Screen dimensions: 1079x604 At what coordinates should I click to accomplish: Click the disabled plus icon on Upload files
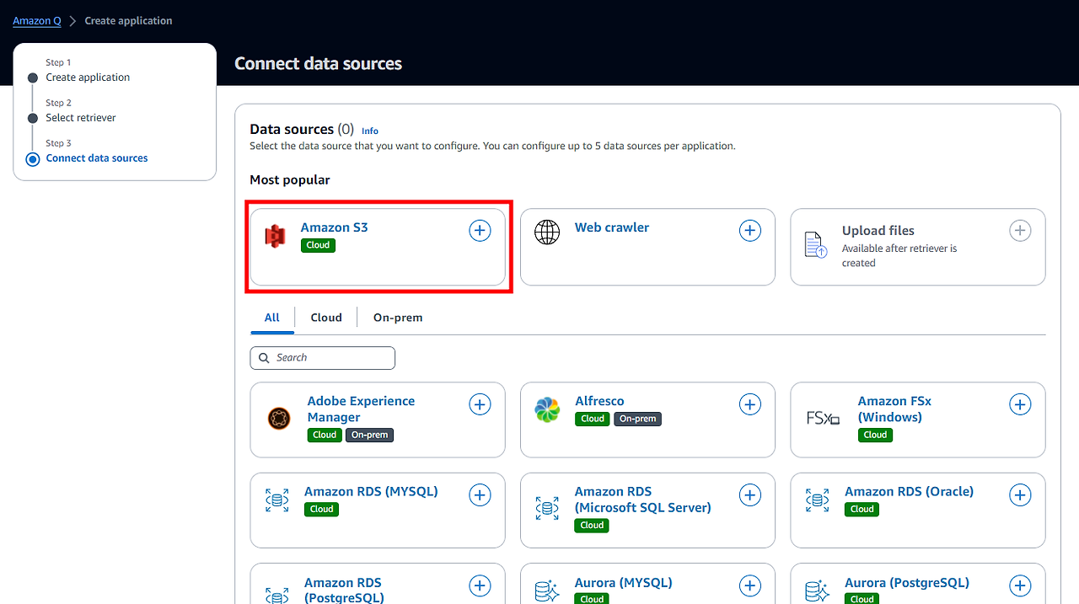click(1020, 230)
